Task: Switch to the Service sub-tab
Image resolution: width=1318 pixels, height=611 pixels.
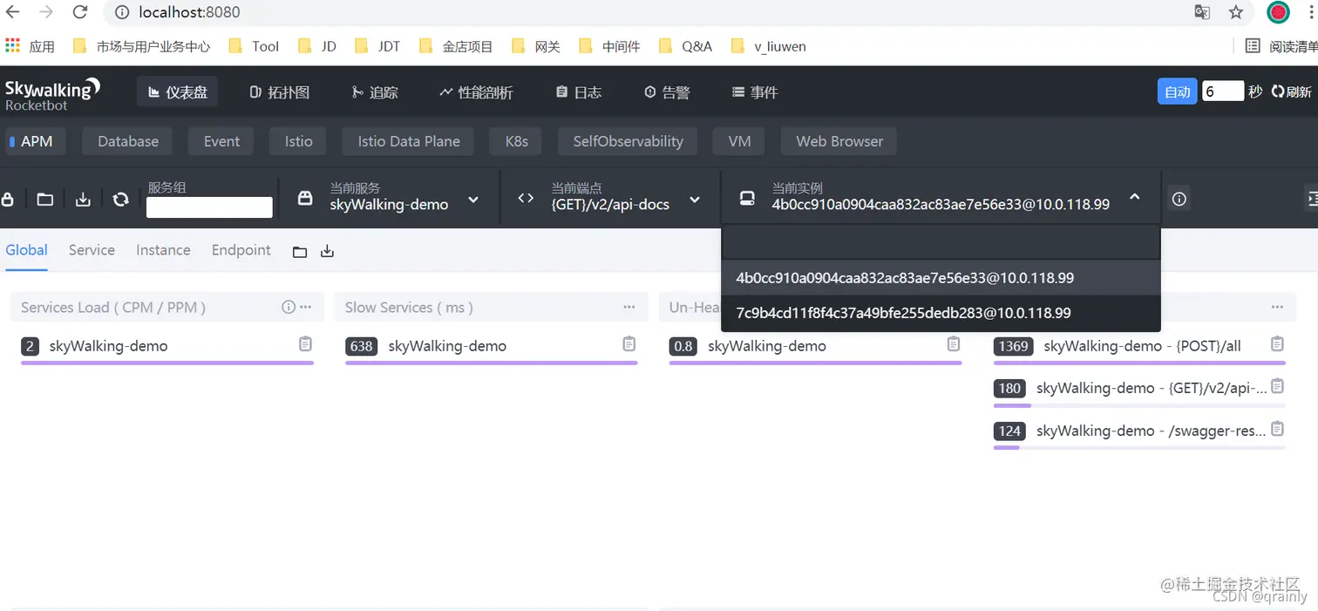Action: (x=92, y=250)
